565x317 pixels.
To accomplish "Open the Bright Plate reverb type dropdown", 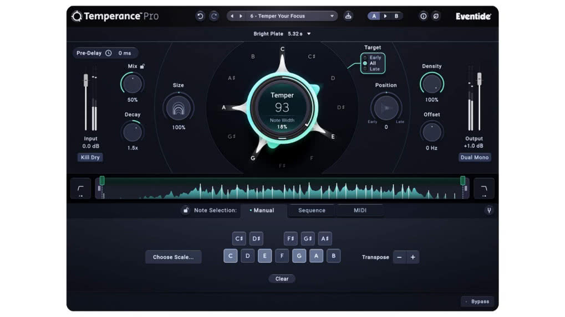I will point(282,34).
